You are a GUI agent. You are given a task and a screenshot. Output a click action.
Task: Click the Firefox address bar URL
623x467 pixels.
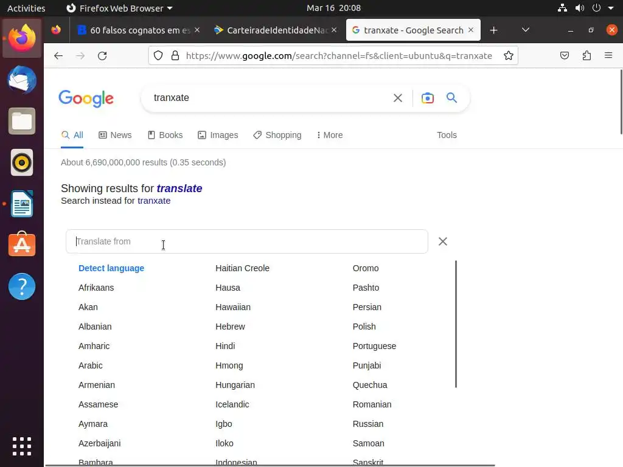[339, 55]
